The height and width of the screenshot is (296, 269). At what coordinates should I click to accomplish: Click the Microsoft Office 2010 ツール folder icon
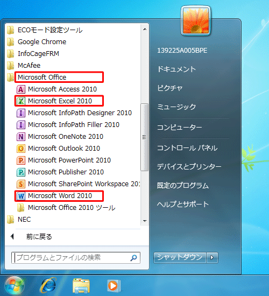pyautogui.click(x=21, y=208)
